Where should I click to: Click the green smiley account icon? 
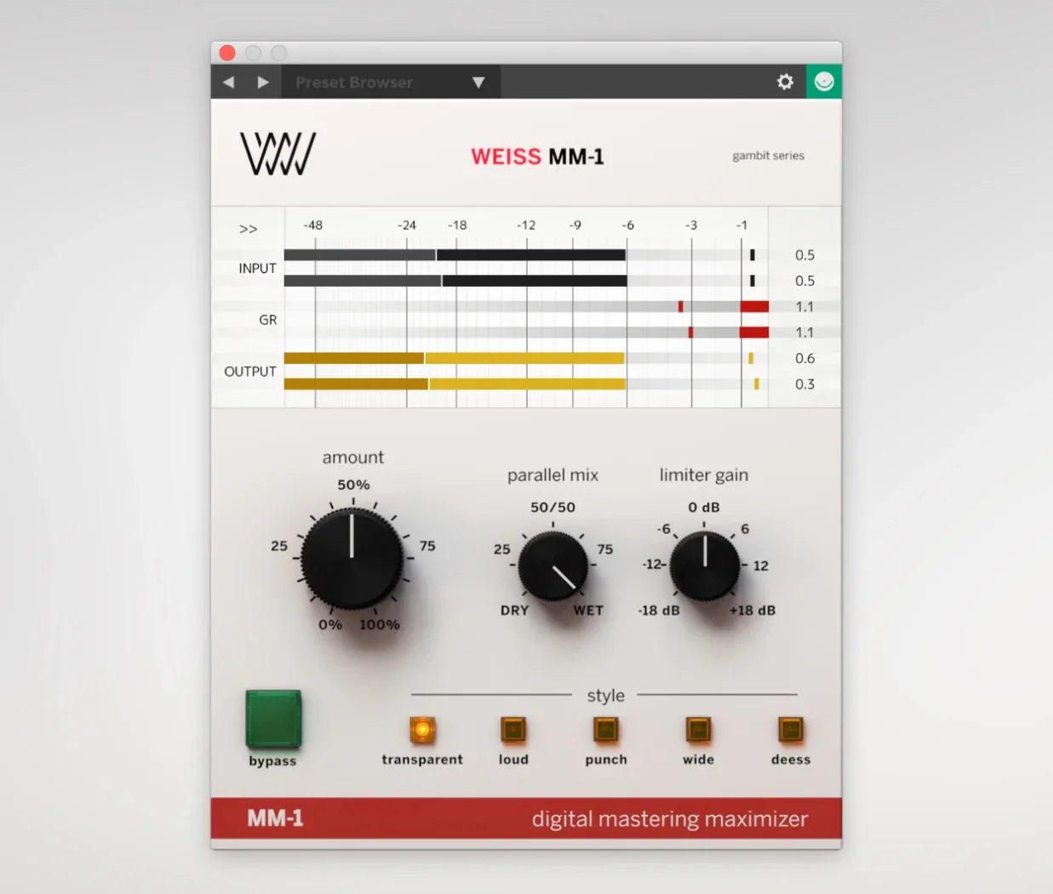[824, 82]
